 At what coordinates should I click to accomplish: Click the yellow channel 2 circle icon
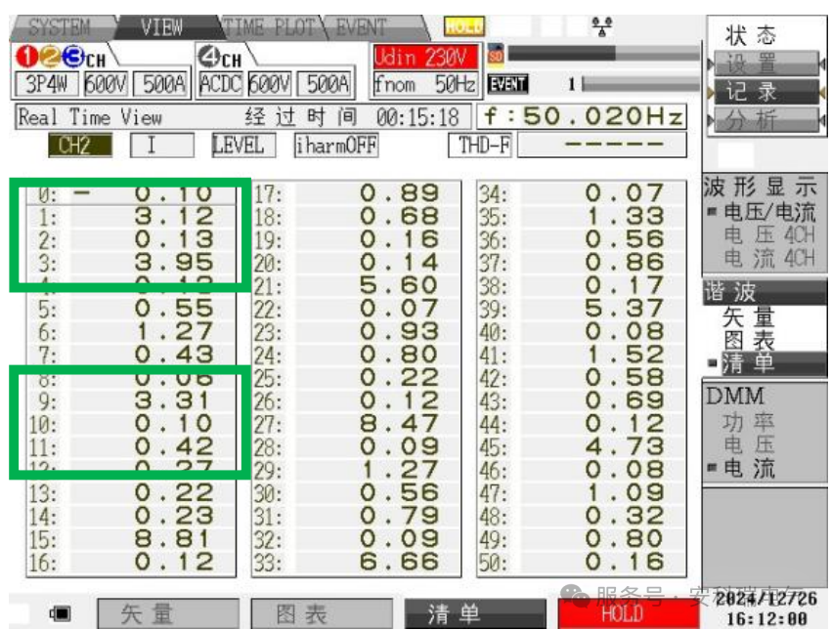50,58
